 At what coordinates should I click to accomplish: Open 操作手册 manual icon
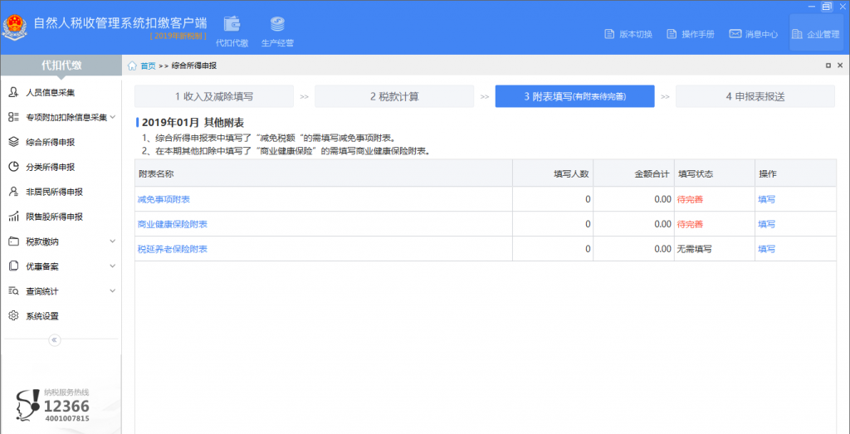(672, 34)
